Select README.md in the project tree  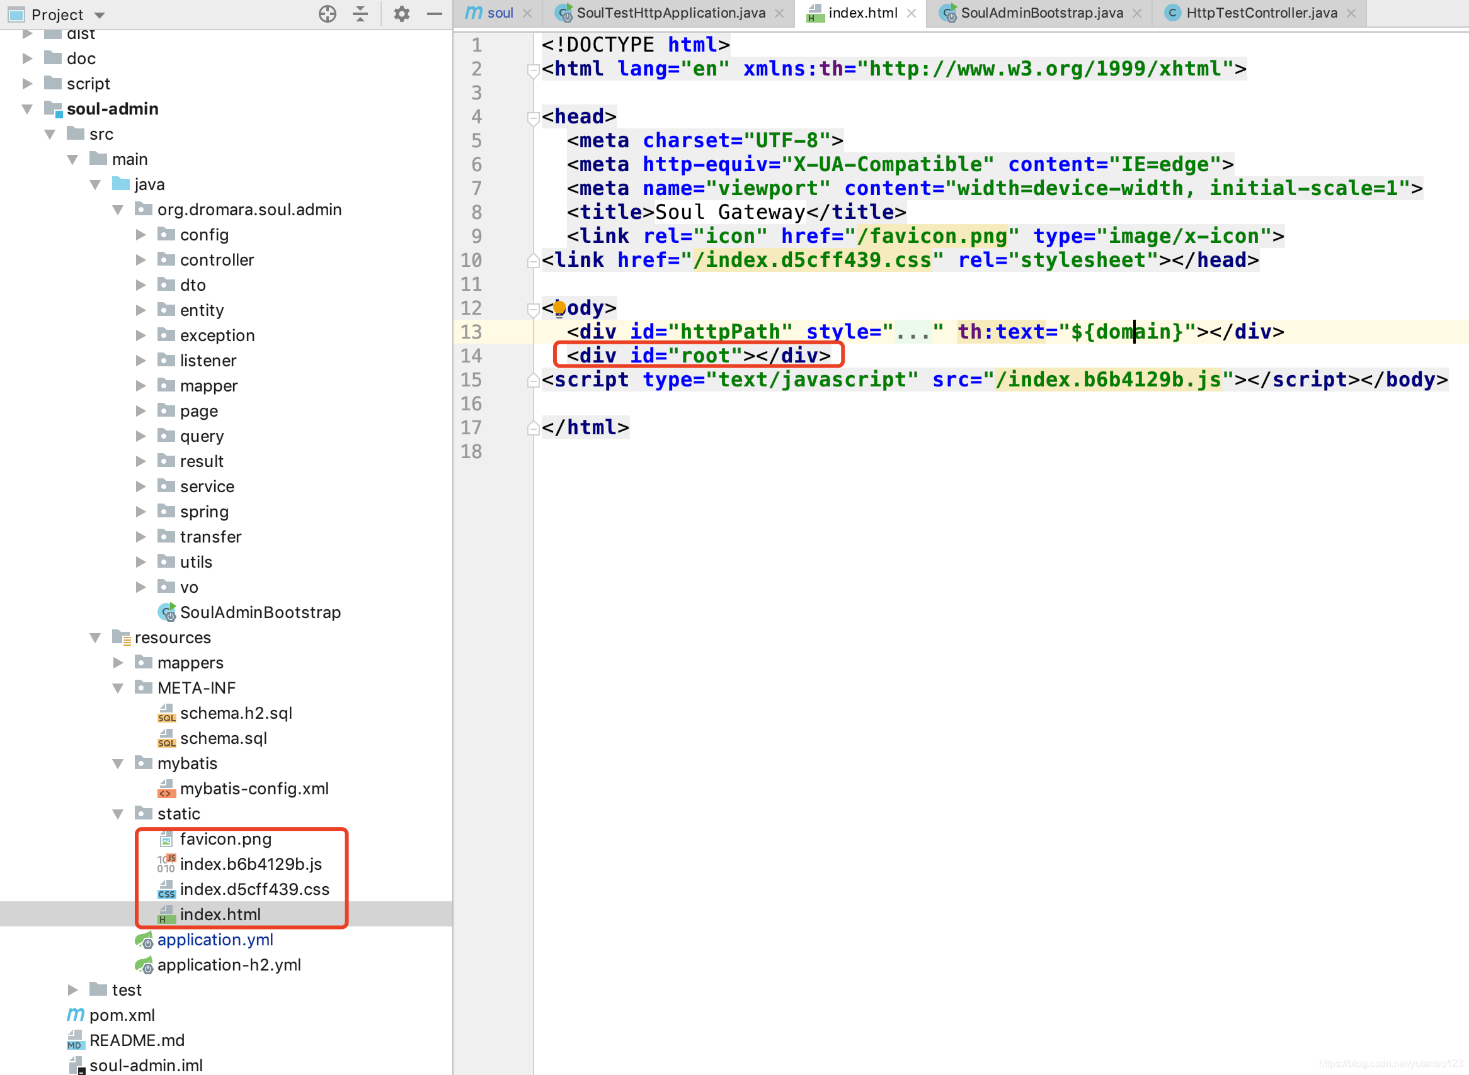tap(137, 1040)
